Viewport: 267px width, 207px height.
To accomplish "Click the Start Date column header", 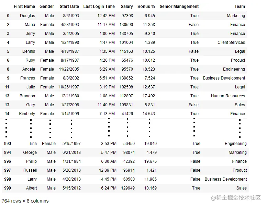I will (69, 7).
